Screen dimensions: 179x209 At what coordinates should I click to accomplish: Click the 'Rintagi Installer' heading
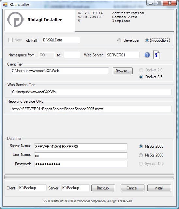pos(45,20)
